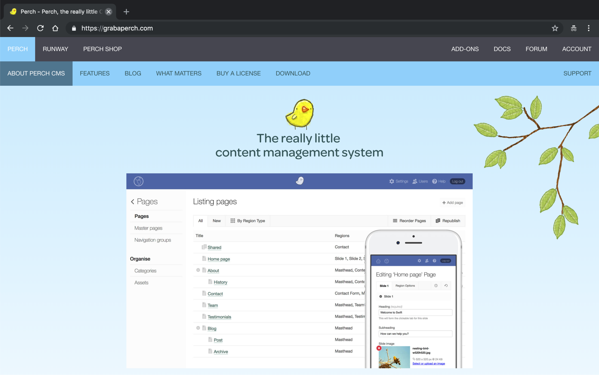Open the incognito profile icon

[x=573, y=28]
